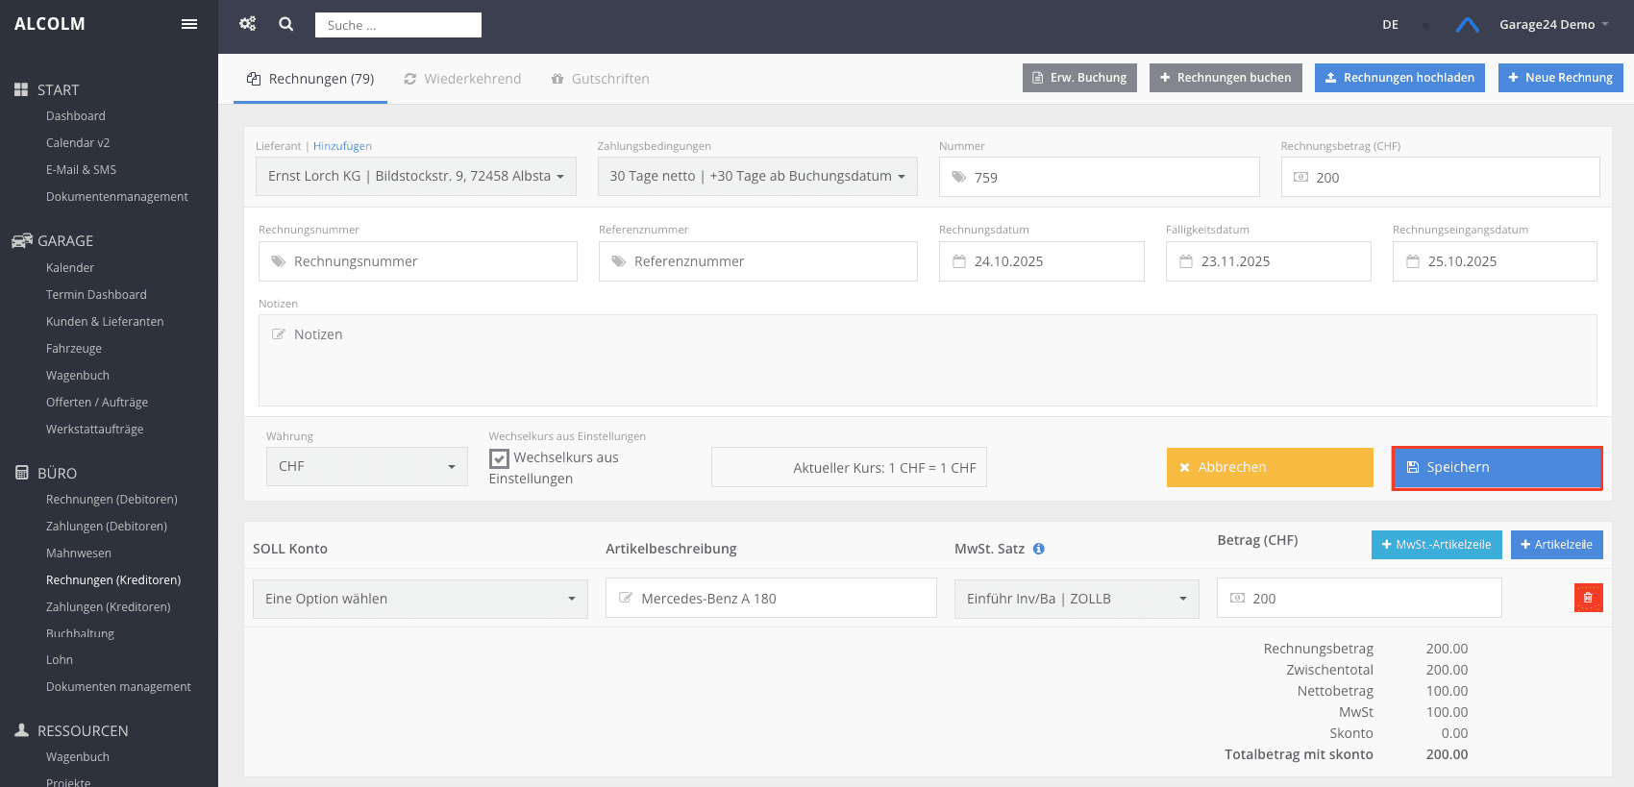Click the red delete row trash icon

(x=1588, y=598)
